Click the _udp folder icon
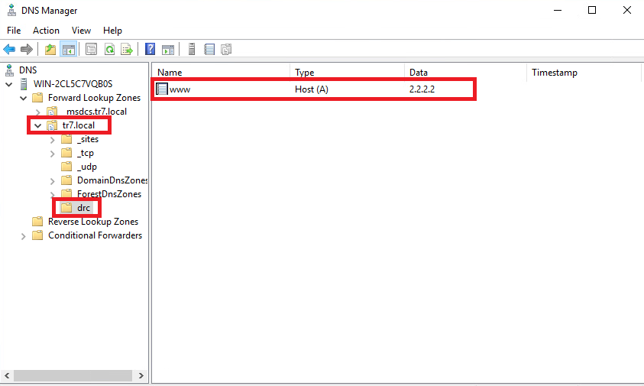 pos(66,167)
